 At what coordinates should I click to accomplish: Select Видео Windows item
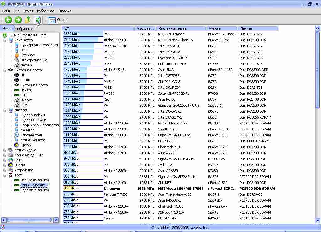coord(32,115)
